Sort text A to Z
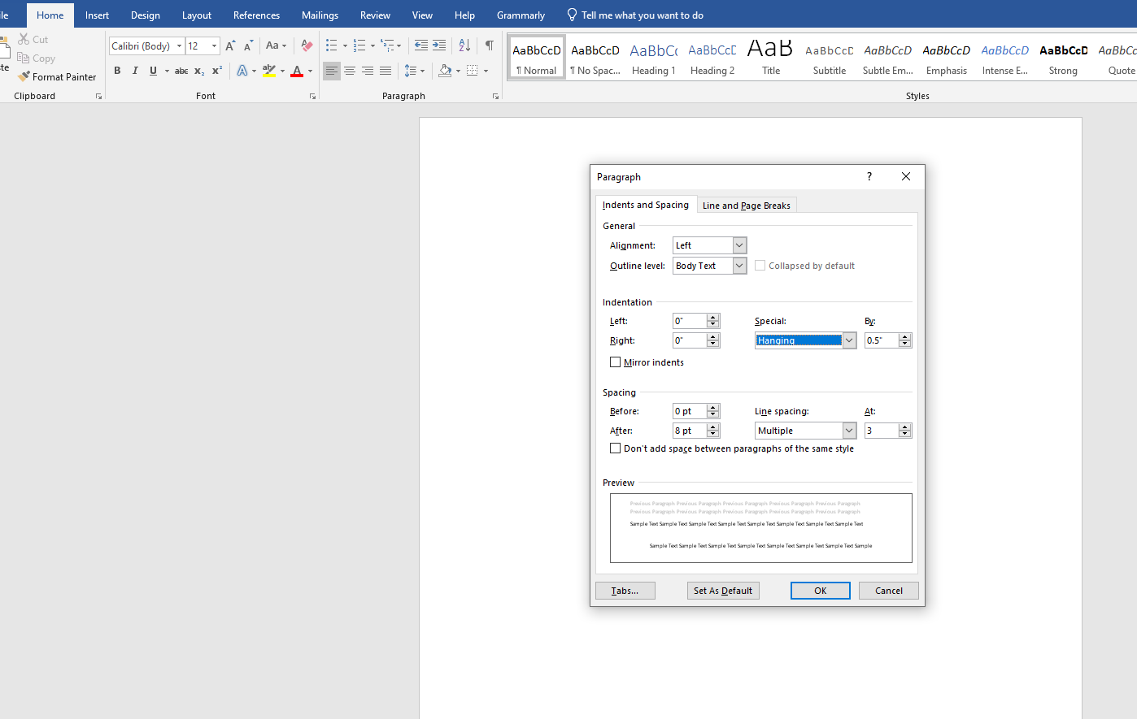The width and height of the screenshot is (1137, 719). (464, 45)
